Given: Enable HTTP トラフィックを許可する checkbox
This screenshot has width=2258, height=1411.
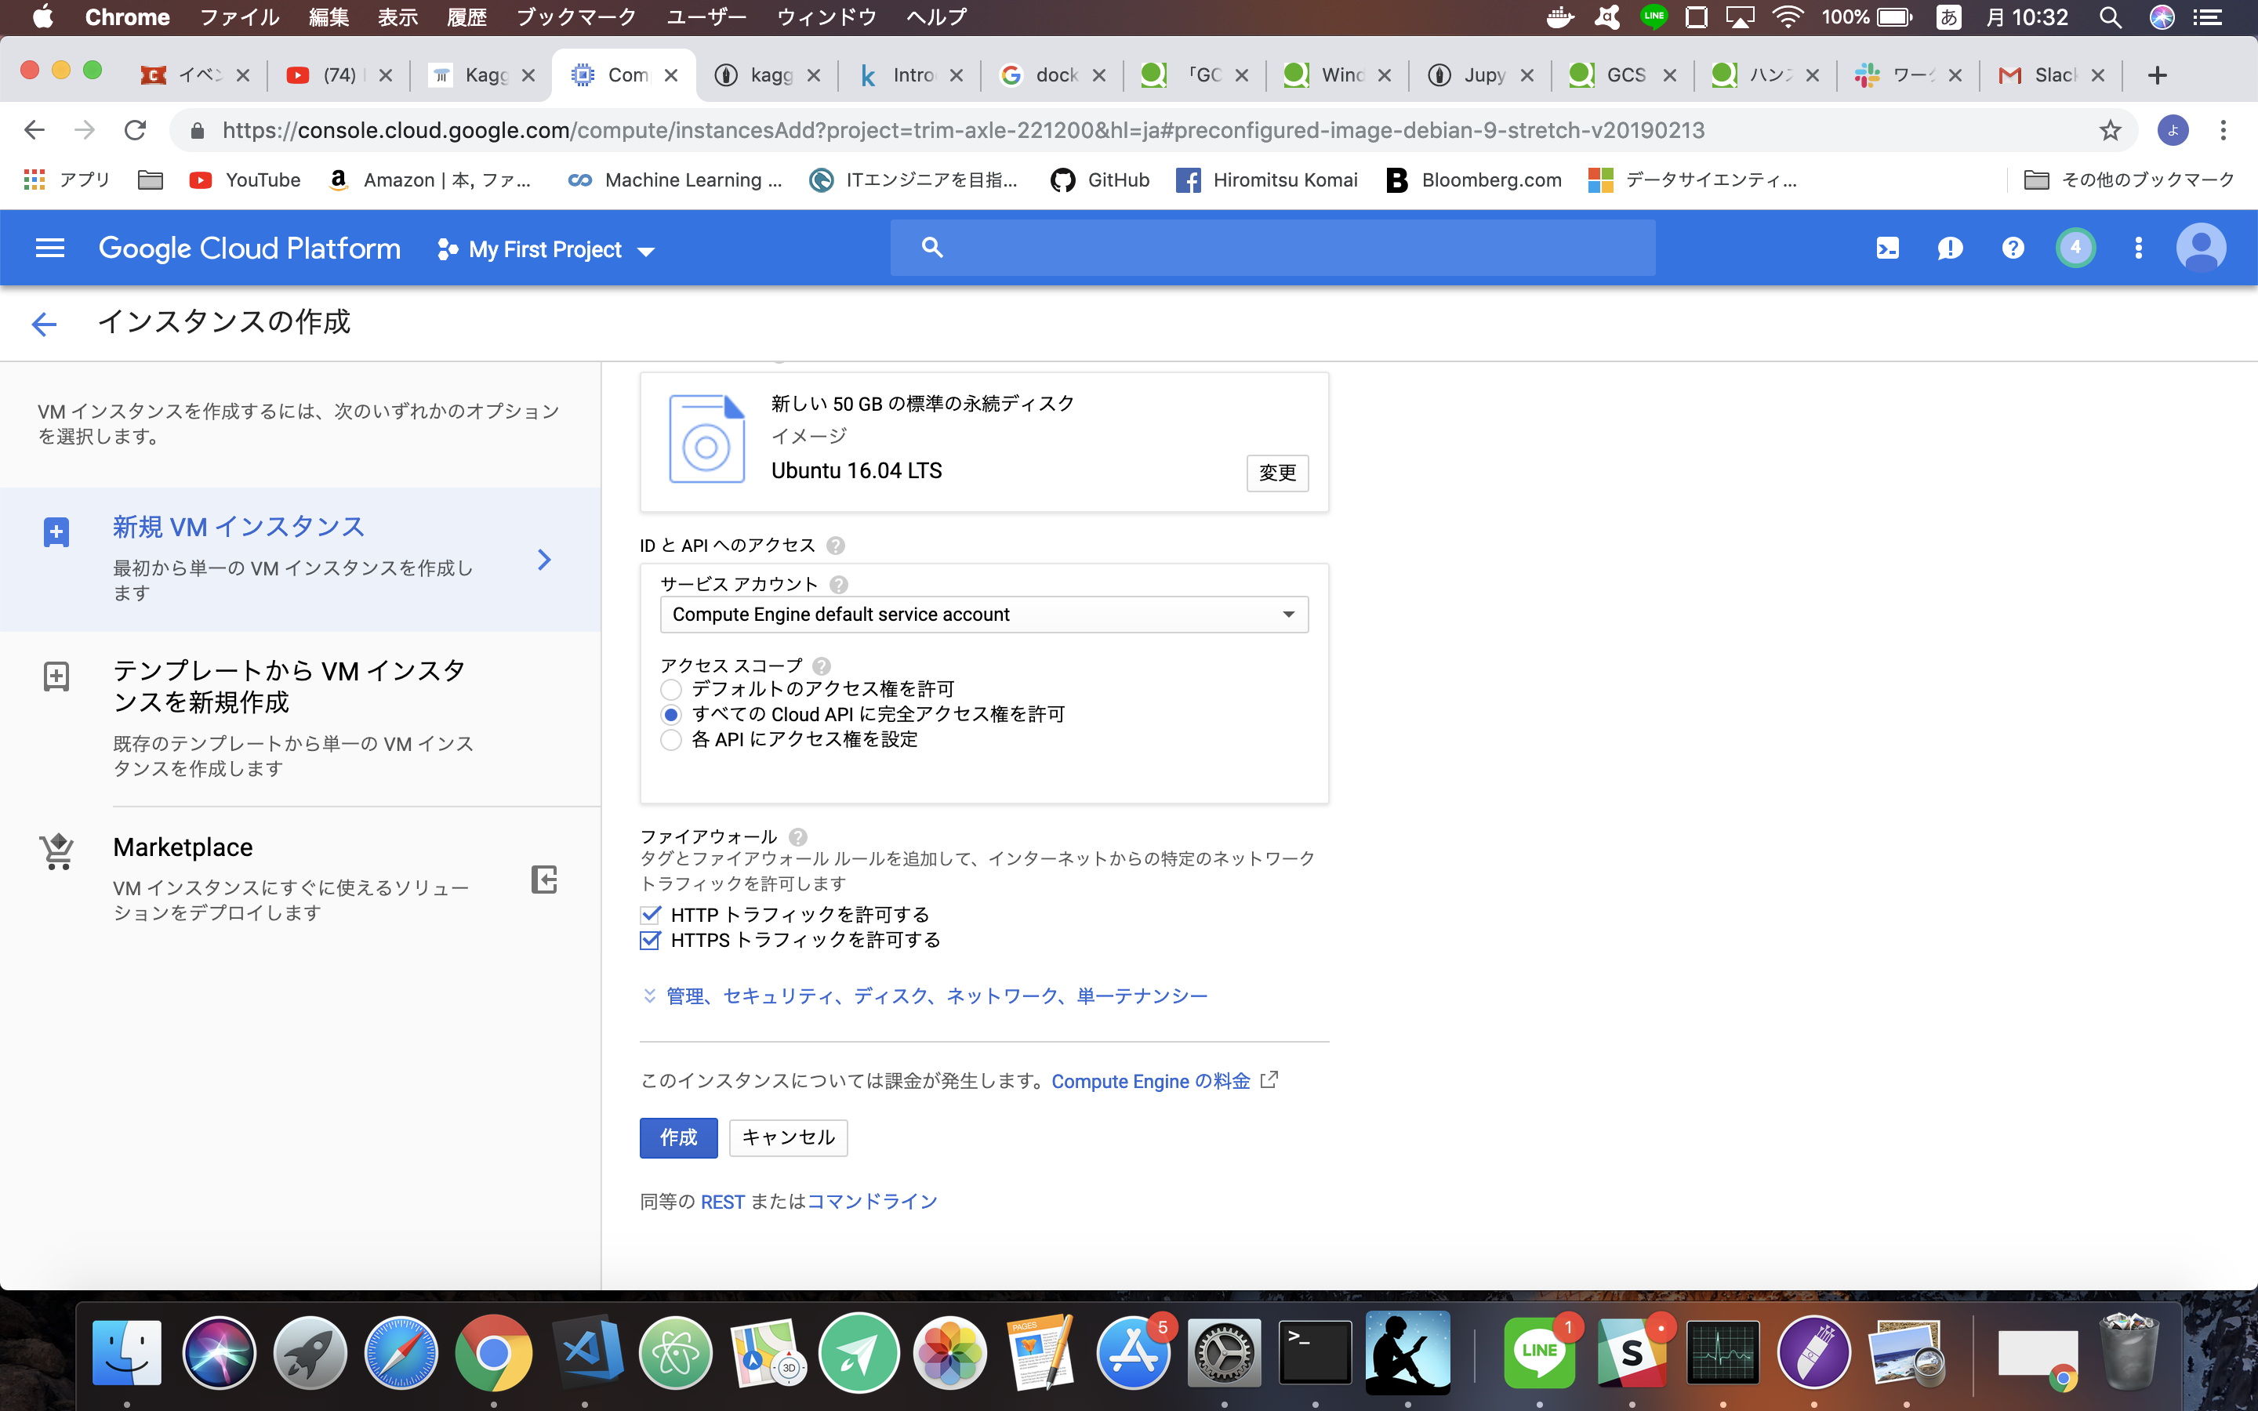Looking at the screenshot, I should (652, 913).
